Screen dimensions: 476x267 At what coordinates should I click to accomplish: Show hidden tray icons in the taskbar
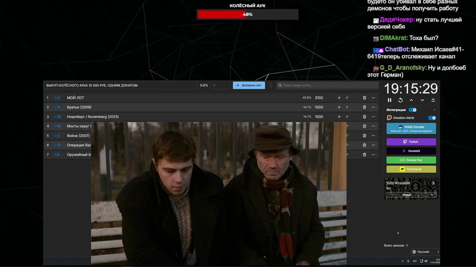(402, 261)
